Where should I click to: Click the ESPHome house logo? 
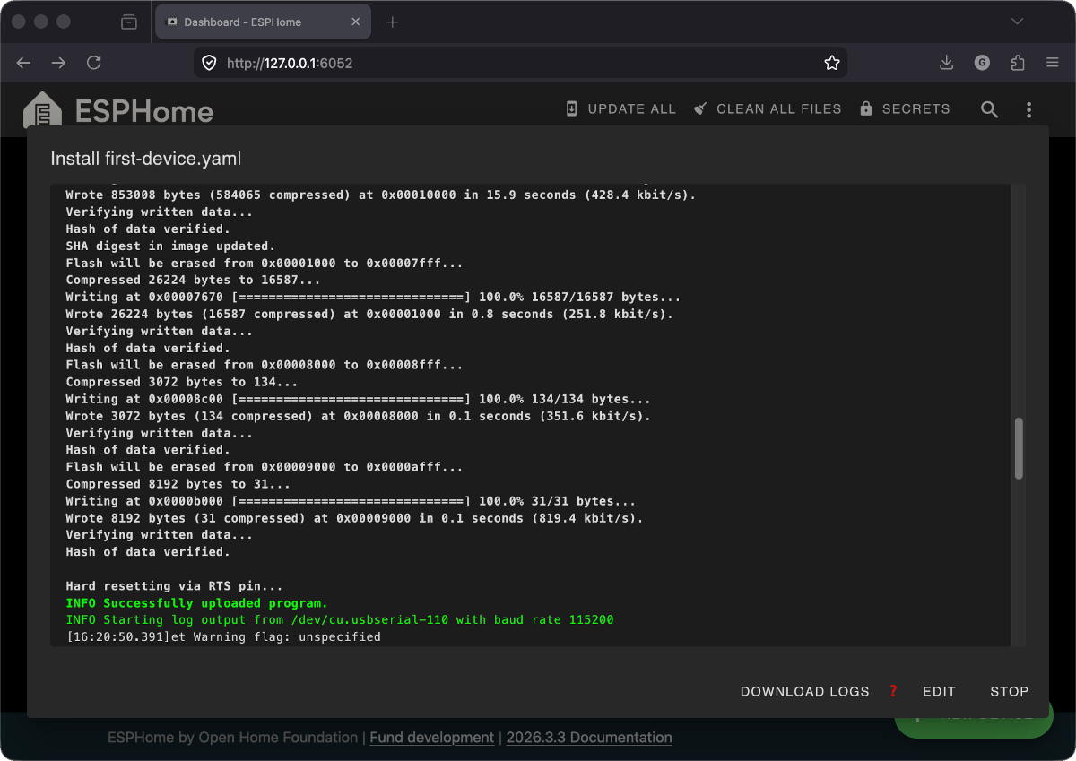click(43, 109)
